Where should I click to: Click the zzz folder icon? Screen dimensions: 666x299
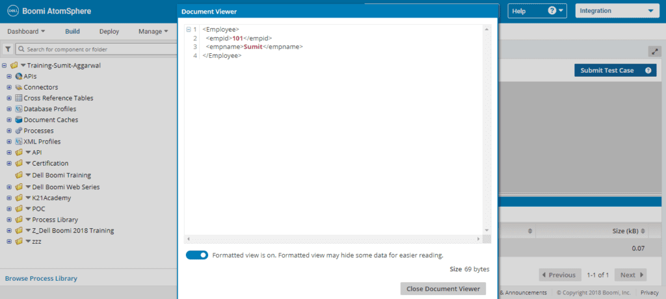19,241
